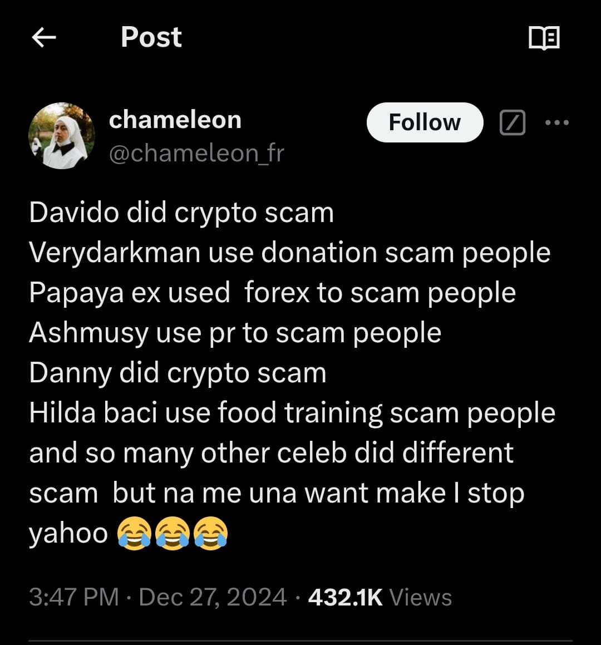Screen dimensions: 601x645
Task: Tap the last laughing-crying emoji
Action: click(x=210, y=533)
